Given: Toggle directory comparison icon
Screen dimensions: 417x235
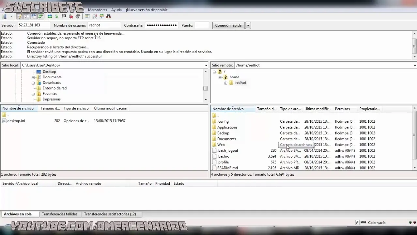Looking at the screenshot, I should point(94,16).
